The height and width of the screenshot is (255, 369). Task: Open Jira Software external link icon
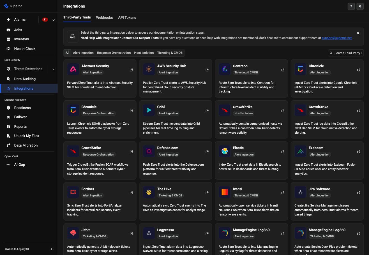358,193
